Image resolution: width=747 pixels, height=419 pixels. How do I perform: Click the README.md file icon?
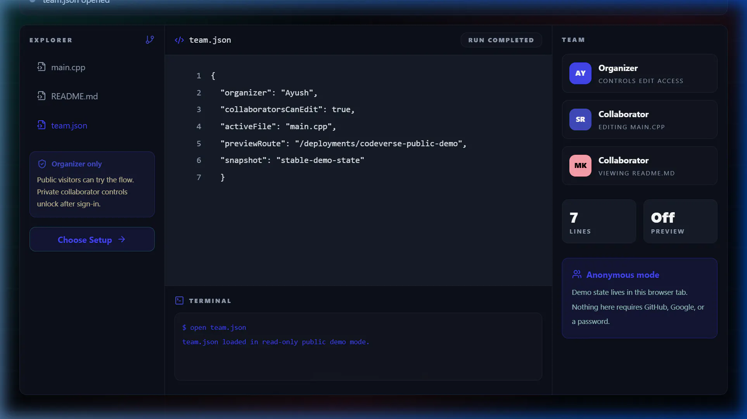point(41,95)
